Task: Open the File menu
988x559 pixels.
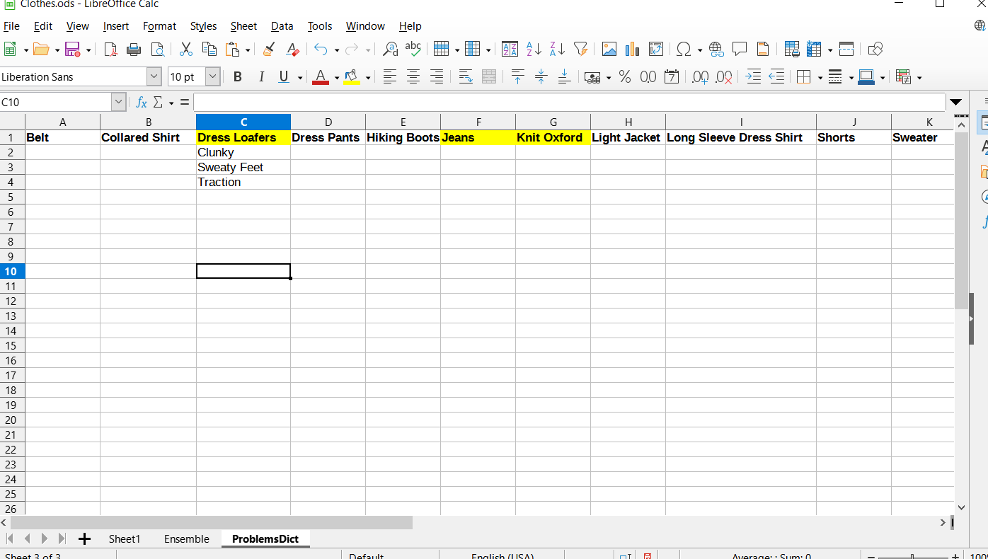Action: 11,26
